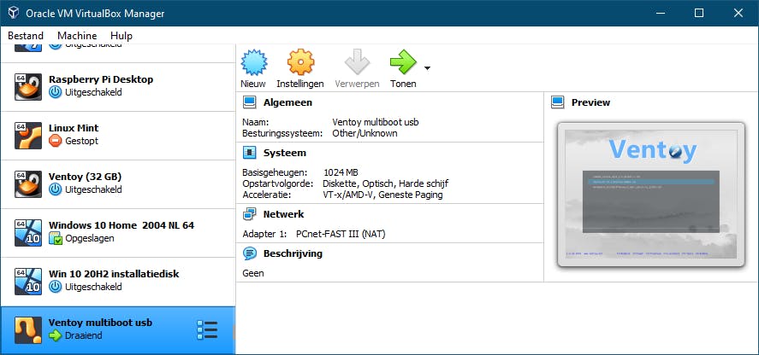The image size is (759, 355).
Task: Click the '1024 MB' Basisgeheugen value
Action: pyautogui.click(x=341, y=172)
